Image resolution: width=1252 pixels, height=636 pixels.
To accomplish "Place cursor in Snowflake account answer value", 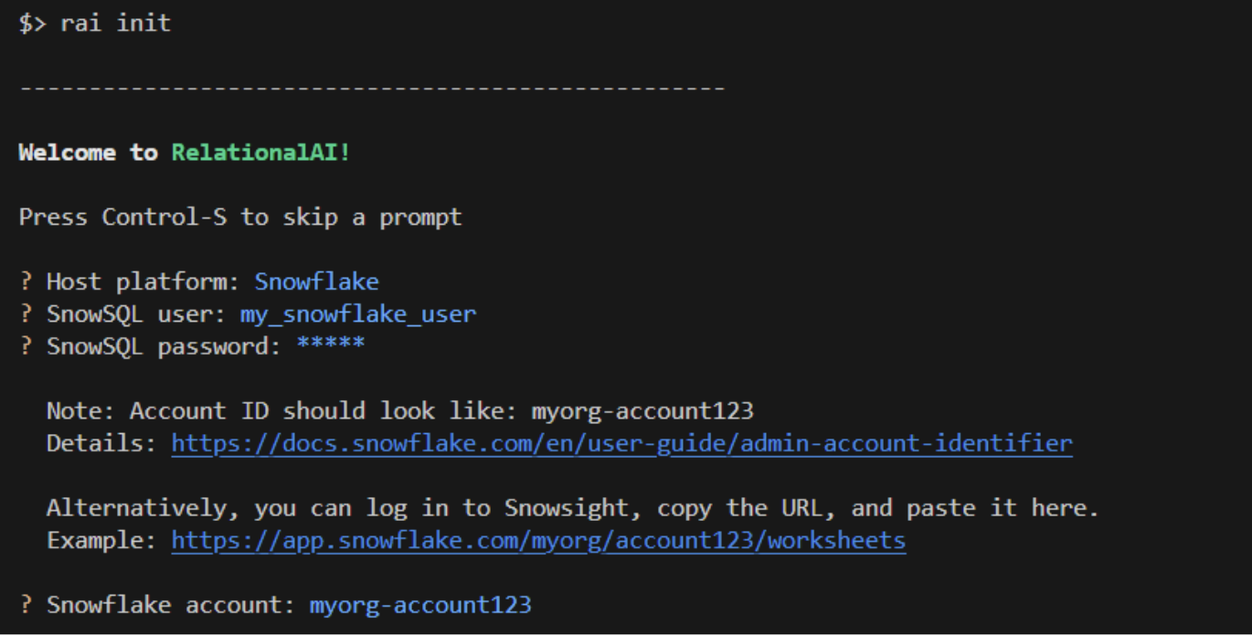I will pos(419,605).
